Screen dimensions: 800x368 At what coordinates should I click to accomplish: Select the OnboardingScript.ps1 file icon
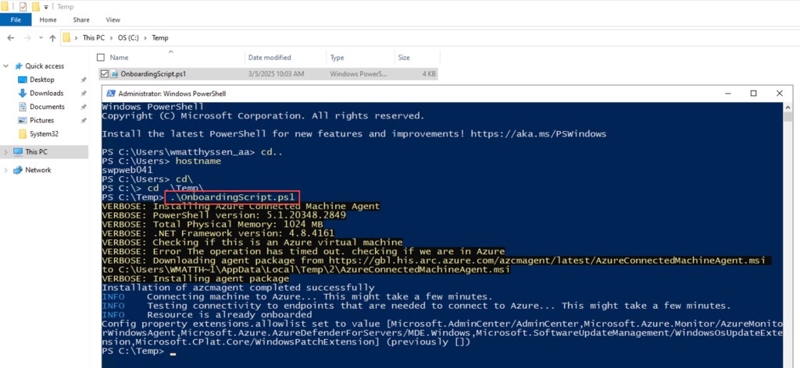tap(114, 73)
